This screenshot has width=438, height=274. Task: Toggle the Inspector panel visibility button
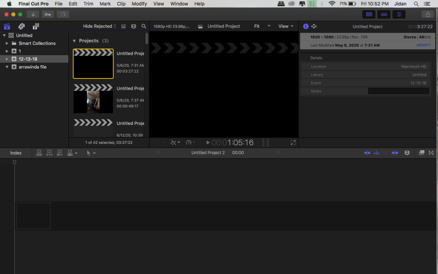pos(399,14)
